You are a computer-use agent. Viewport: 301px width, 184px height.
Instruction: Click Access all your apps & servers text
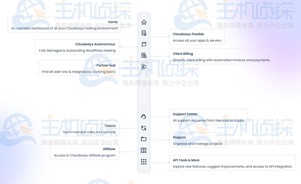(x=197, y=41)
